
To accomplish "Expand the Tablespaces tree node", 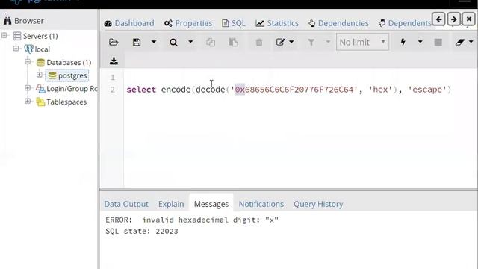I will coord(28,102).
